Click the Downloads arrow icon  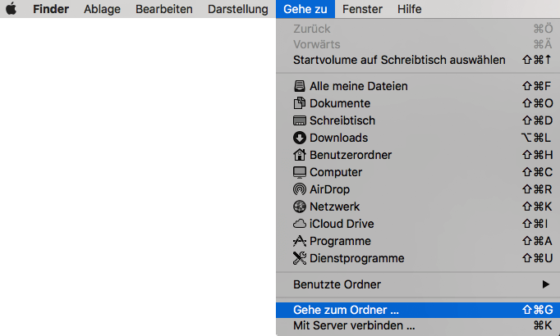coord(300,138)
